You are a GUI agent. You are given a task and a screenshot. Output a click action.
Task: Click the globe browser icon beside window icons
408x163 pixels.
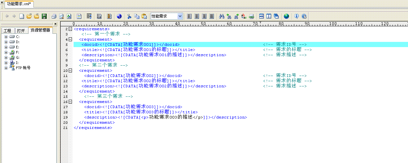[286, 16]
